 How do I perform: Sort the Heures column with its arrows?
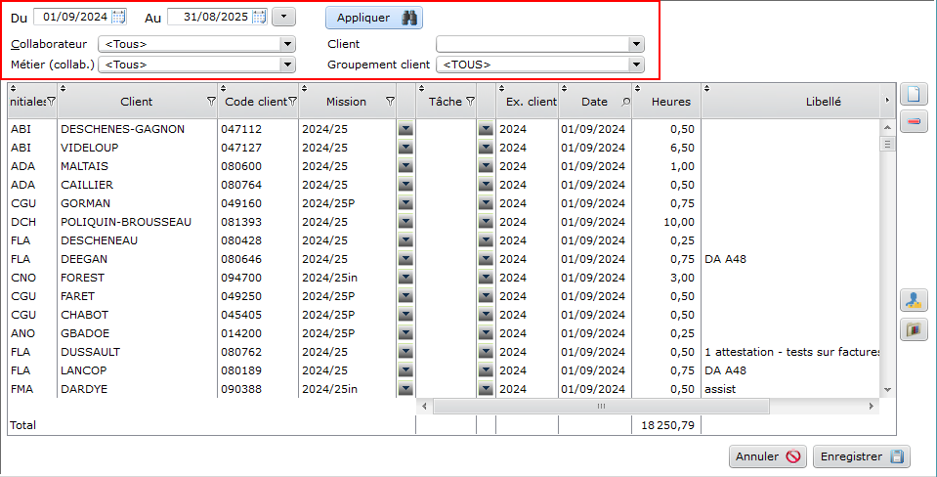(637, 89)
